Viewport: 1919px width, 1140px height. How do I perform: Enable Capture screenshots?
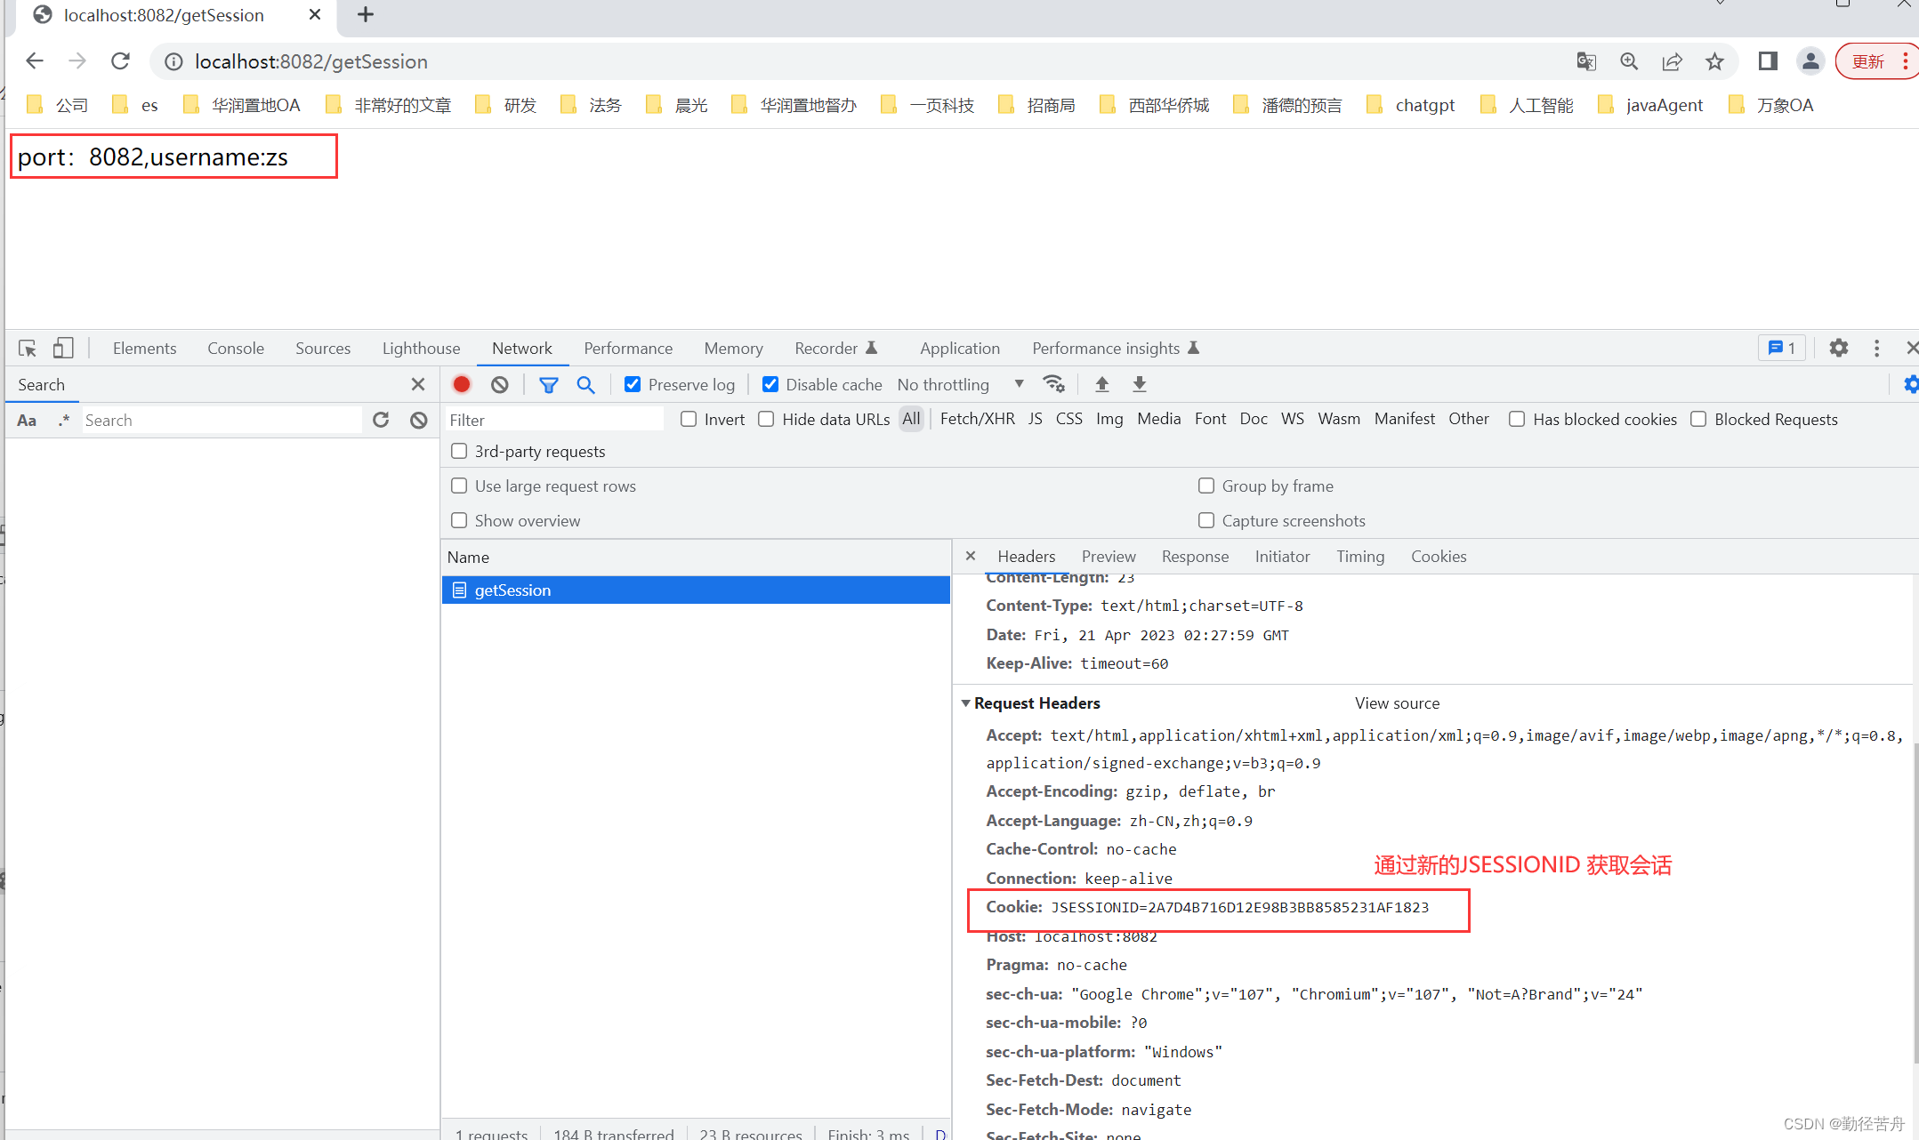point(1206,520)
